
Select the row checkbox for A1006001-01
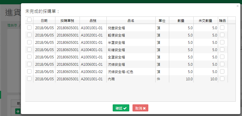[x=29, y=64]
